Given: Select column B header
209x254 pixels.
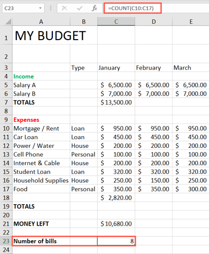Looking at the screenshot, I should point(84,21).
